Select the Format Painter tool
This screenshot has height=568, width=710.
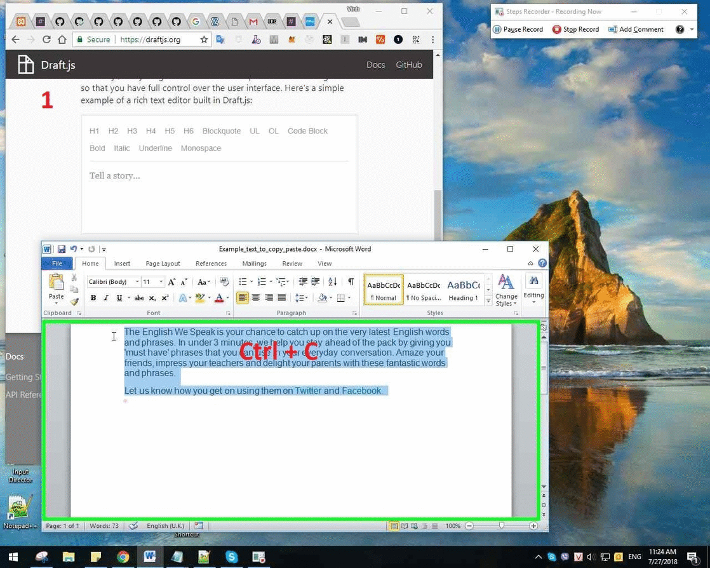74,302
